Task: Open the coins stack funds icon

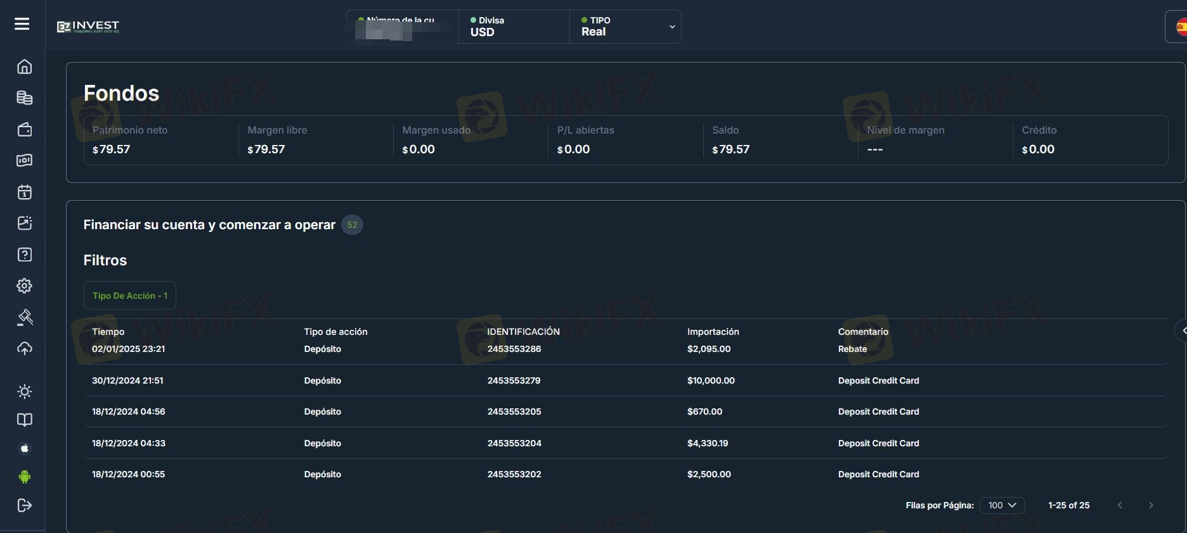Action: coord(24,97)
